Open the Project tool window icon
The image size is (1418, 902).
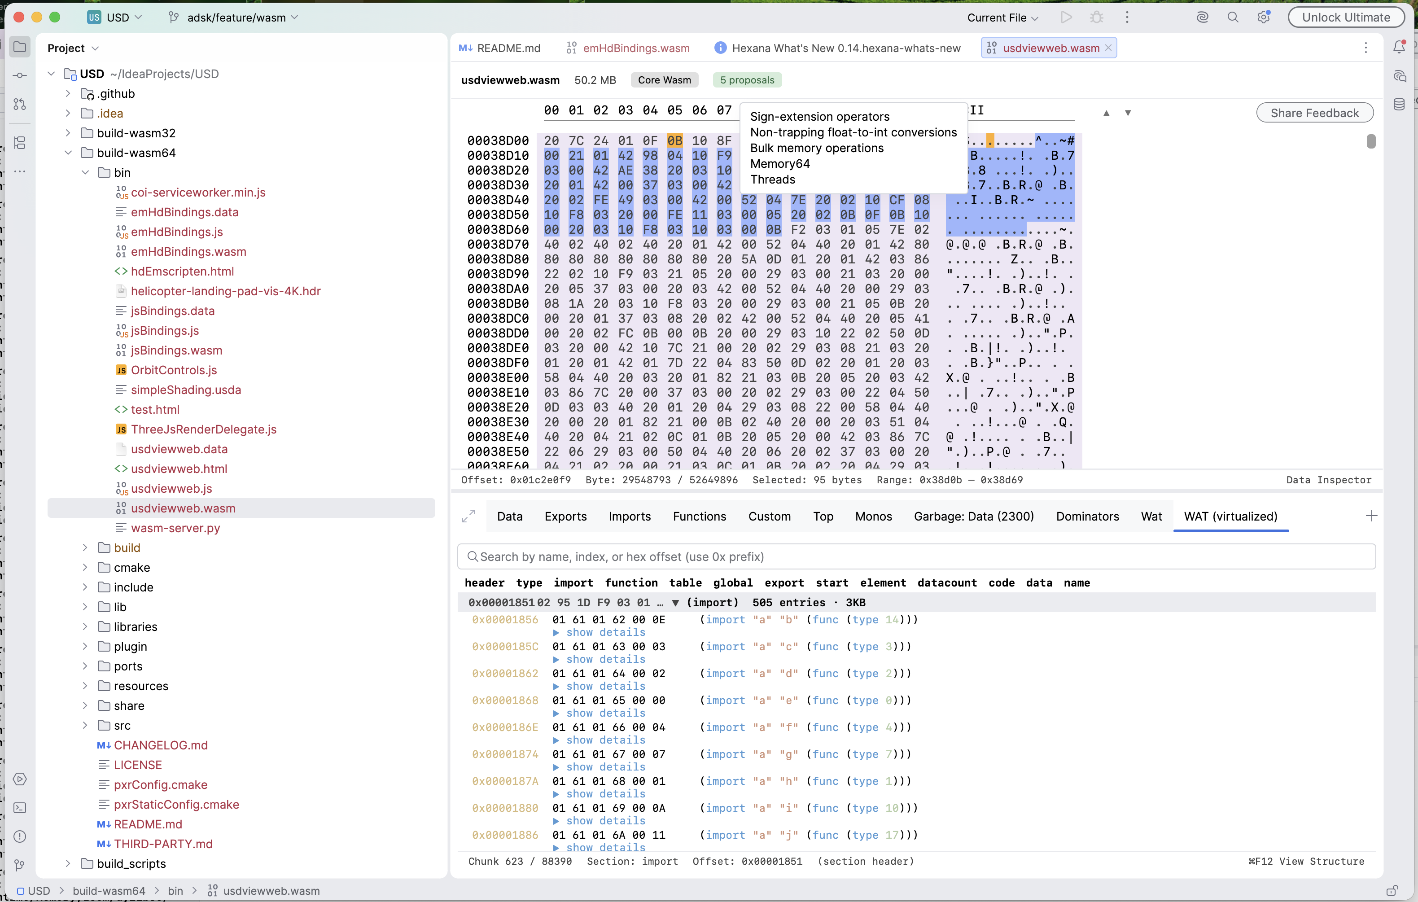19,47
